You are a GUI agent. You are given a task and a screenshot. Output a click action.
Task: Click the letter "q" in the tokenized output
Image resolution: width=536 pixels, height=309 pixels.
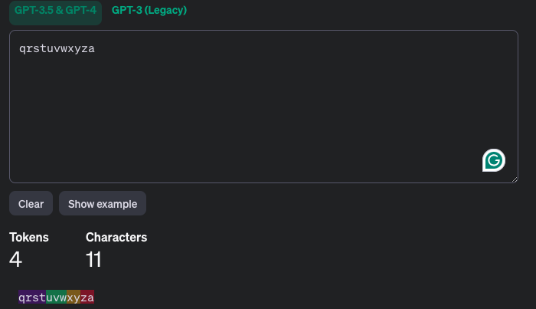coord(22,297)
